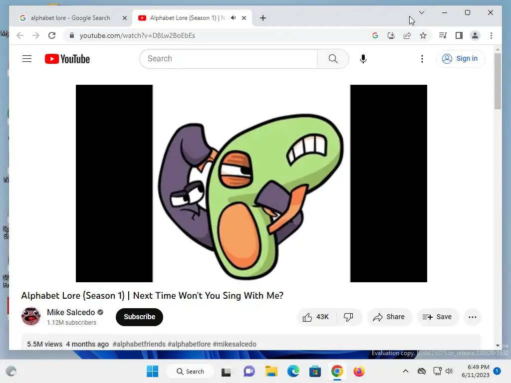
Task: Subscribe to Mike Salcedo
Action: coord(139,317)
